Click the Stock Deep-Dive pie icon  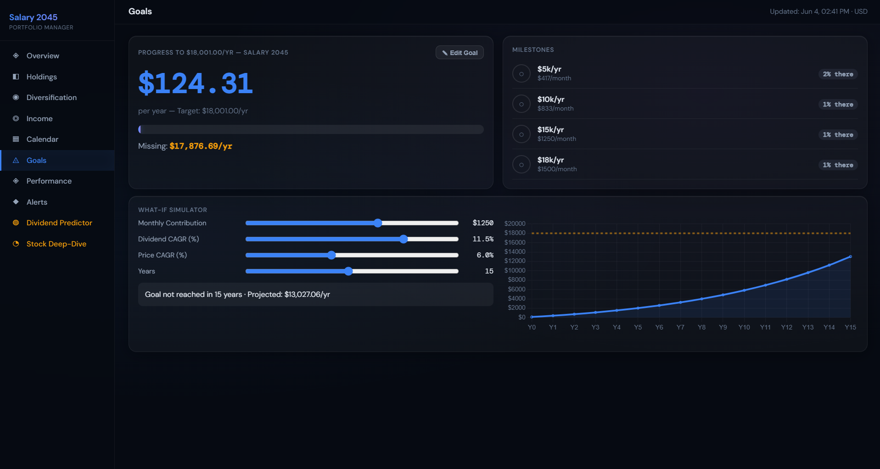tap(16, 244)
